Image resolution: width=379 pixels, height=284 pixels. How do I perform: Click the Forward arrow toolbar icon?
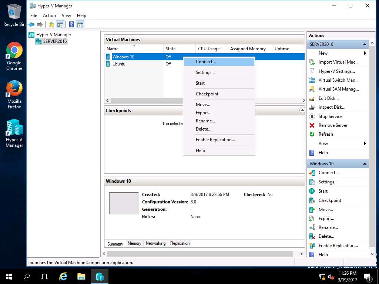coord(40,24)
